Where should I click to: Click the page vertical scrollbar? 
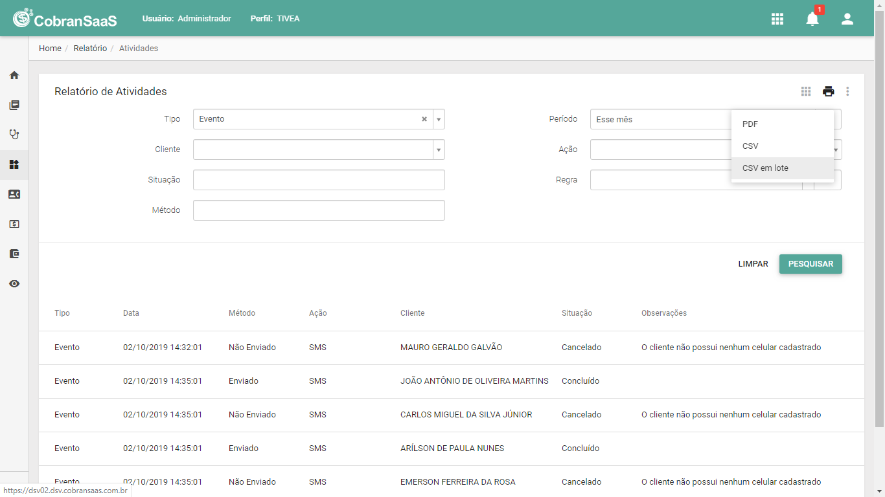[x=879, y=220]
